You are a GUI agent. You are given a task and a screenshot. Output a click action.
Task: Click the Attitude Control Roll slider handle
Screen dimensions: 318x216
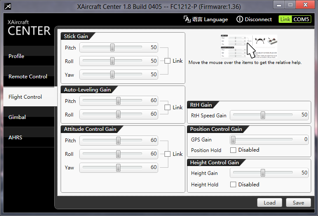coord(118,154)
